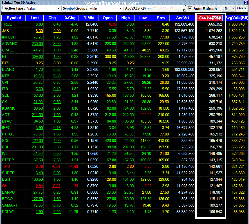The image size is (249, 224).
Task: Select the BTS symbol
Action: point(6,63)
